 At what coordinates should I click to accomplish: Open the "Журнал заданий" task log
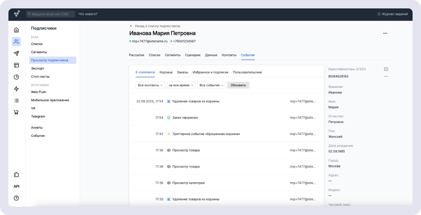(392, 14)
